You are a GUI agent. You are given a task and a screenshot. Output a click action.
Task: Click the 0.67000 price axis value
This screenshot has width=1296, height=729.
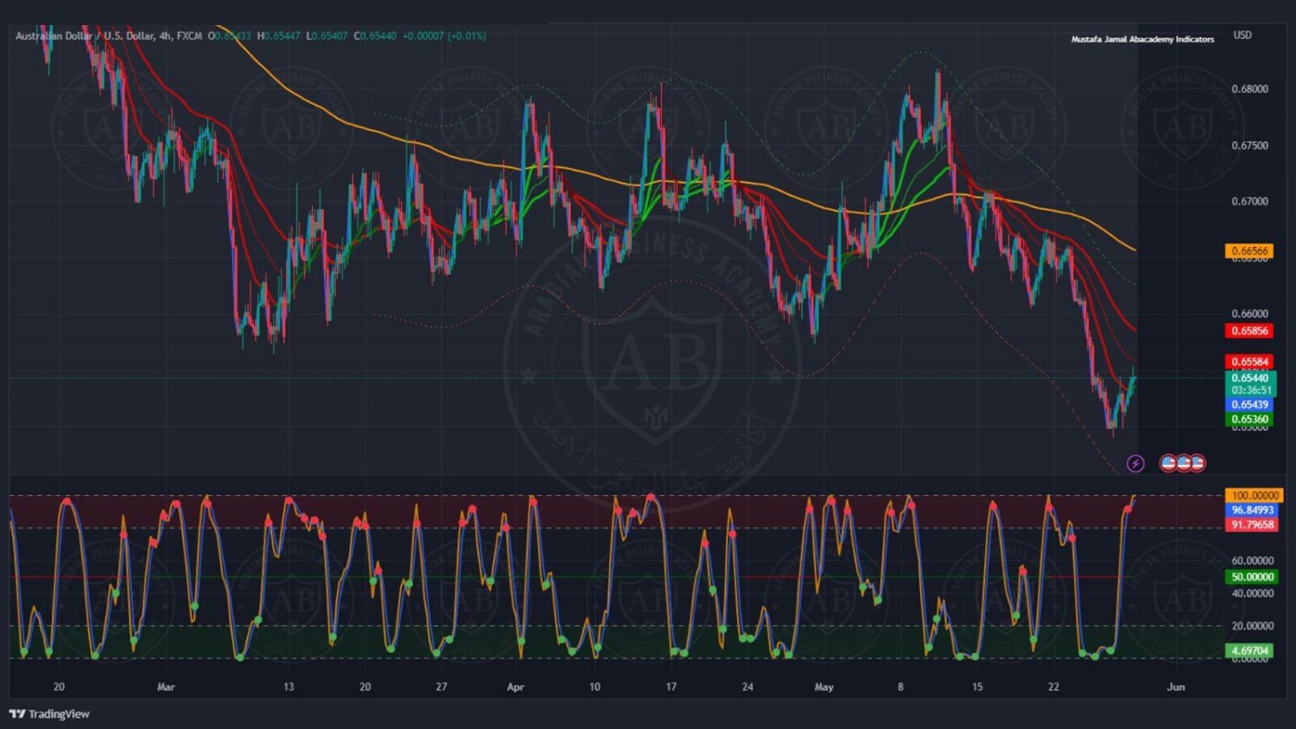point(1249,201)
